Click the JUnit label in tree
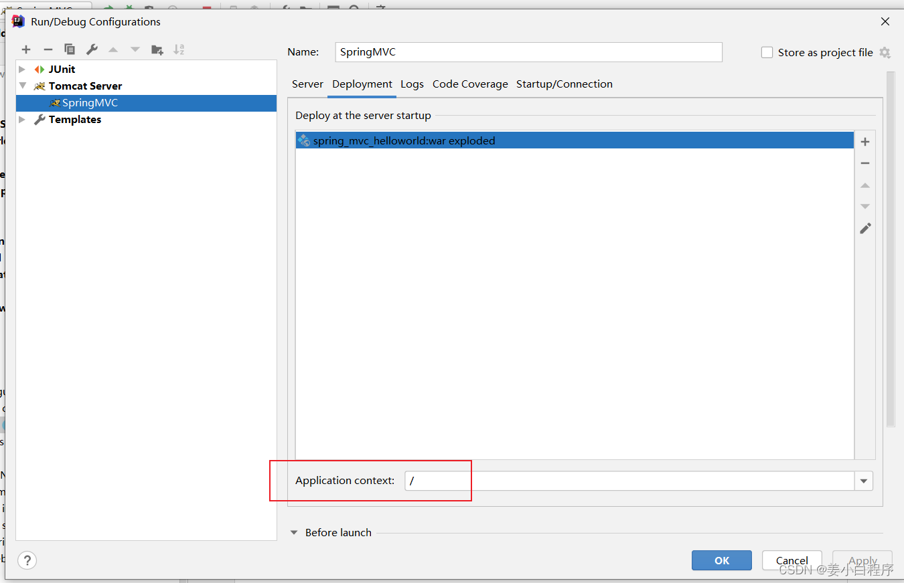The image size is (904, 583). click(62, 70)
